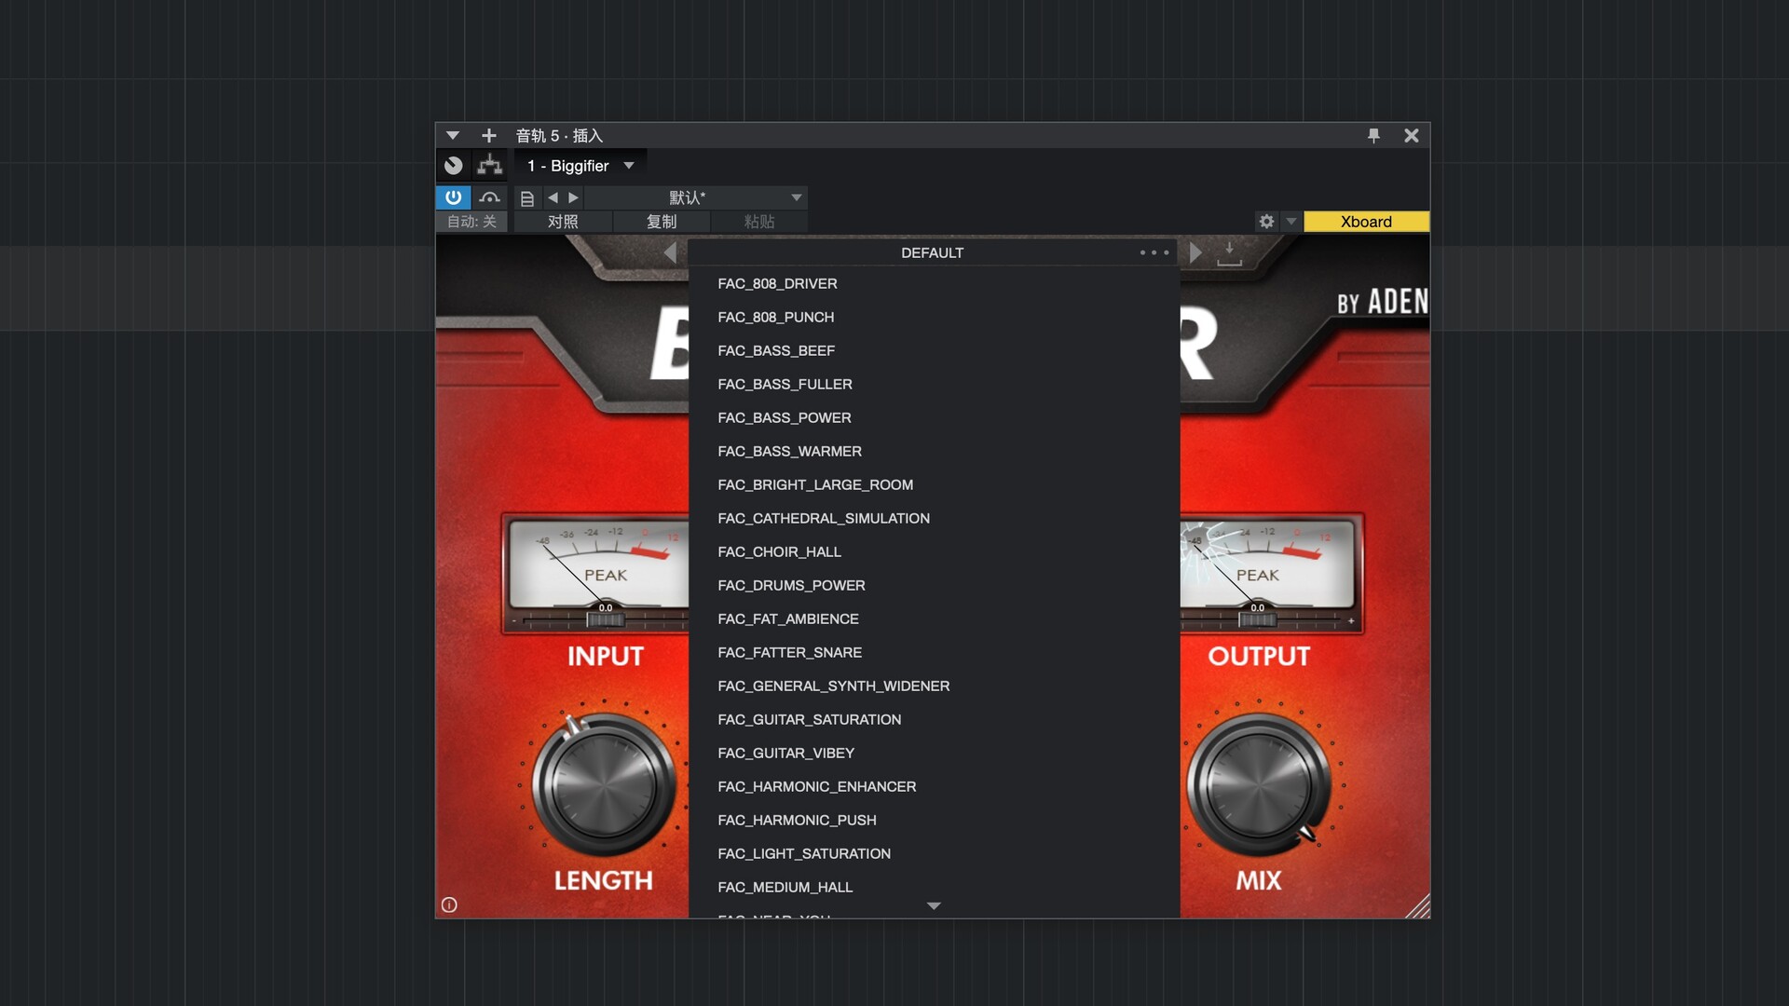Click the three-dots preset options icon

click(1154, 252)
